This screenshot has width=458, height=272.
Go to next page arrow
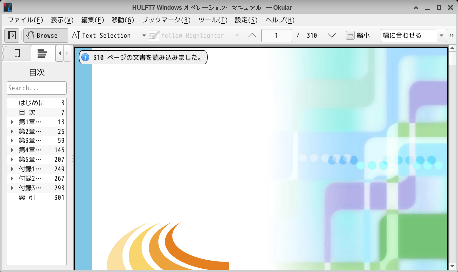[x=331, y=36]
